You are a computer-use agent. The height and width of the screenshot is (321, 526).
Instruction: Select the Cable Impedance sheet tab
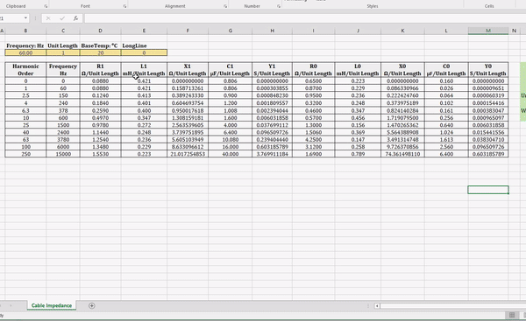(x=52, y=305)
